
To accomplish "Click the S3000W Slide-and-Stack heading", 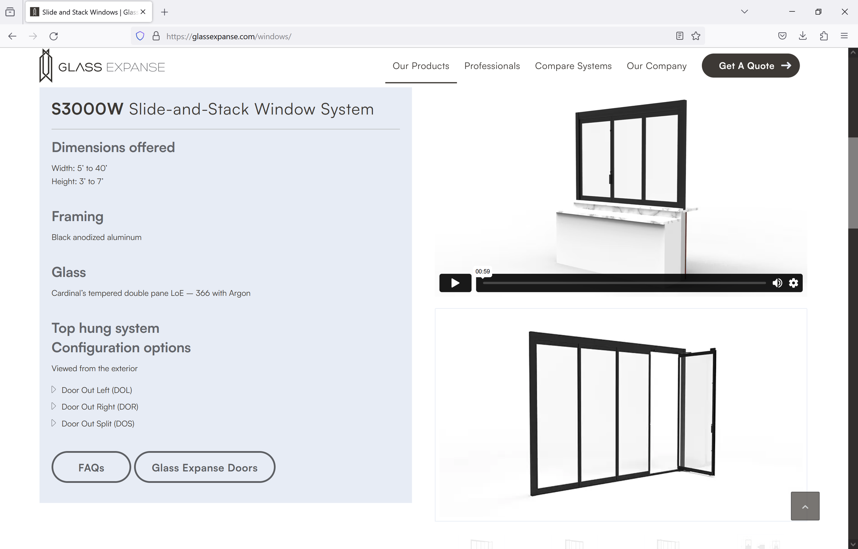I will pyautogui.click(x=212, y=109).
